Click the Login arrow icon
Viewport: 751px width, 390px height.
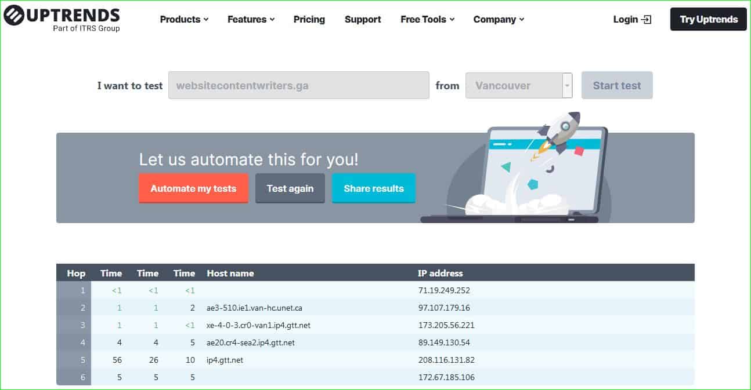click(647, 19)
